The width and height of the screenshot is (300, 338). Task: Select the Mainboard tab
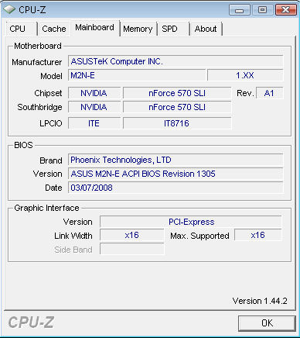(x=94, y=28)
